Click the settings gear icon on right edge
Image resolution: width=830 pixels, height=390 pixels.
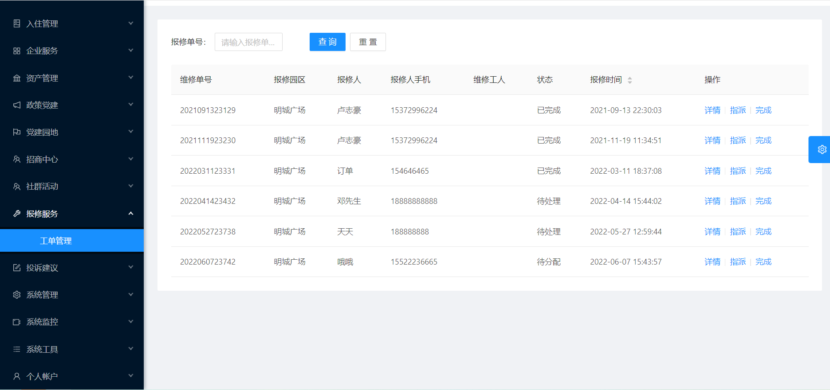822,149
